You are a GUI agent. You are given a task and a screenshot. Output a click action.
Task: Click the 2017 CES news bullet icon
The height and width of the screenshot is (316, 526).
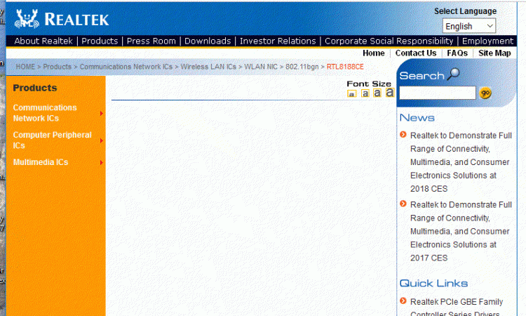(x=403, y=204)
